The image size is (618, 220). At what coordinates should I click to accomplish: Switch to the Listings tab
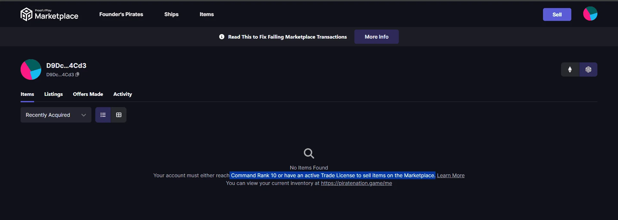(53, 94)
